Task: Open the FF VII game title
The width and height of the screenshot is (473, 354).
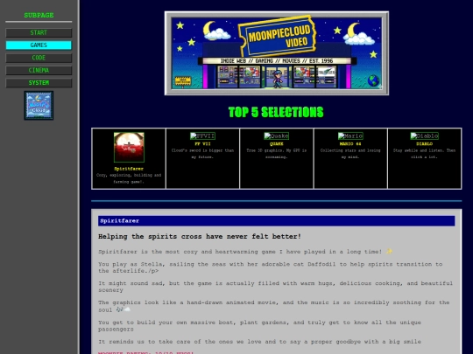Action: (x=202, y=144)
